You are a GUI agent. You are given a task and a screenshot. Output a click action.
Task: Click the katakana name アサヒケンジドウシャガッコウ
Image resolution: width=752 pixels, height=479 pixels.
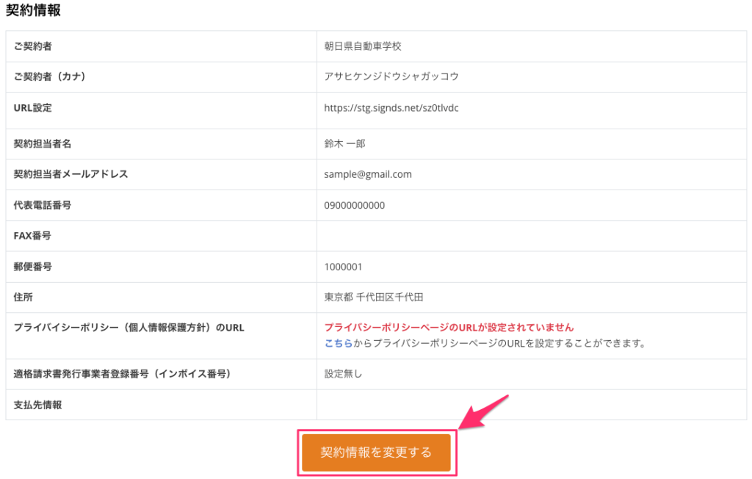(x=391, y=76)
